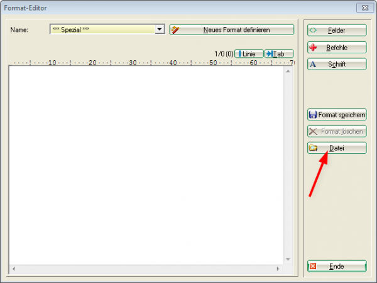Open the Schrift font settings

[x=337, y=64]
